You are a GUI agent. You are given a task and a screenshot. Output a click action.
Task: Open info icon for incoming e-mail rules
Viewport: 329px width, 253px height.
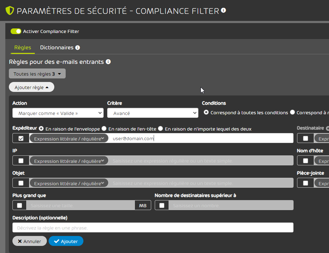coord(108,62)
